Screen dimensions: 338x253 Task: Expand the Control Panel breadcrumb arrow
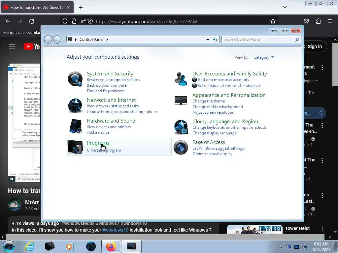107,40
